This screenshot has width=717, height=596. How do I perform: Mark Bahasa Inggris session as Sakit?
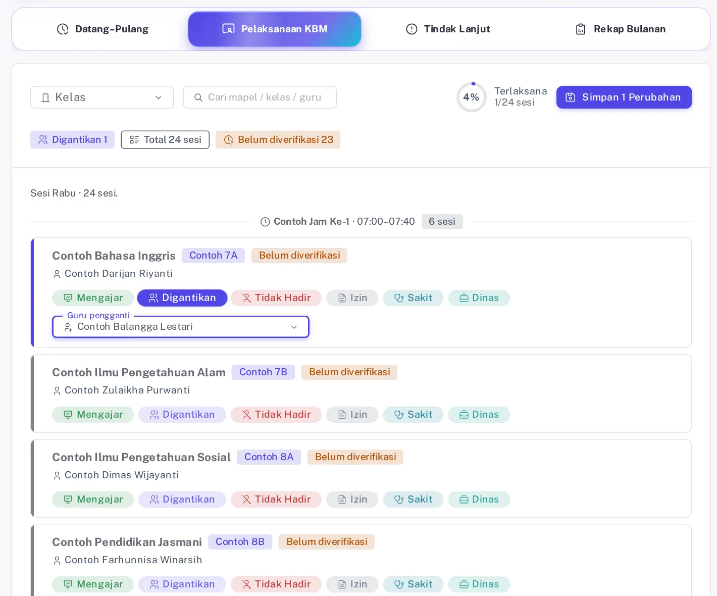pyautogui.click(x=413, y=298)
